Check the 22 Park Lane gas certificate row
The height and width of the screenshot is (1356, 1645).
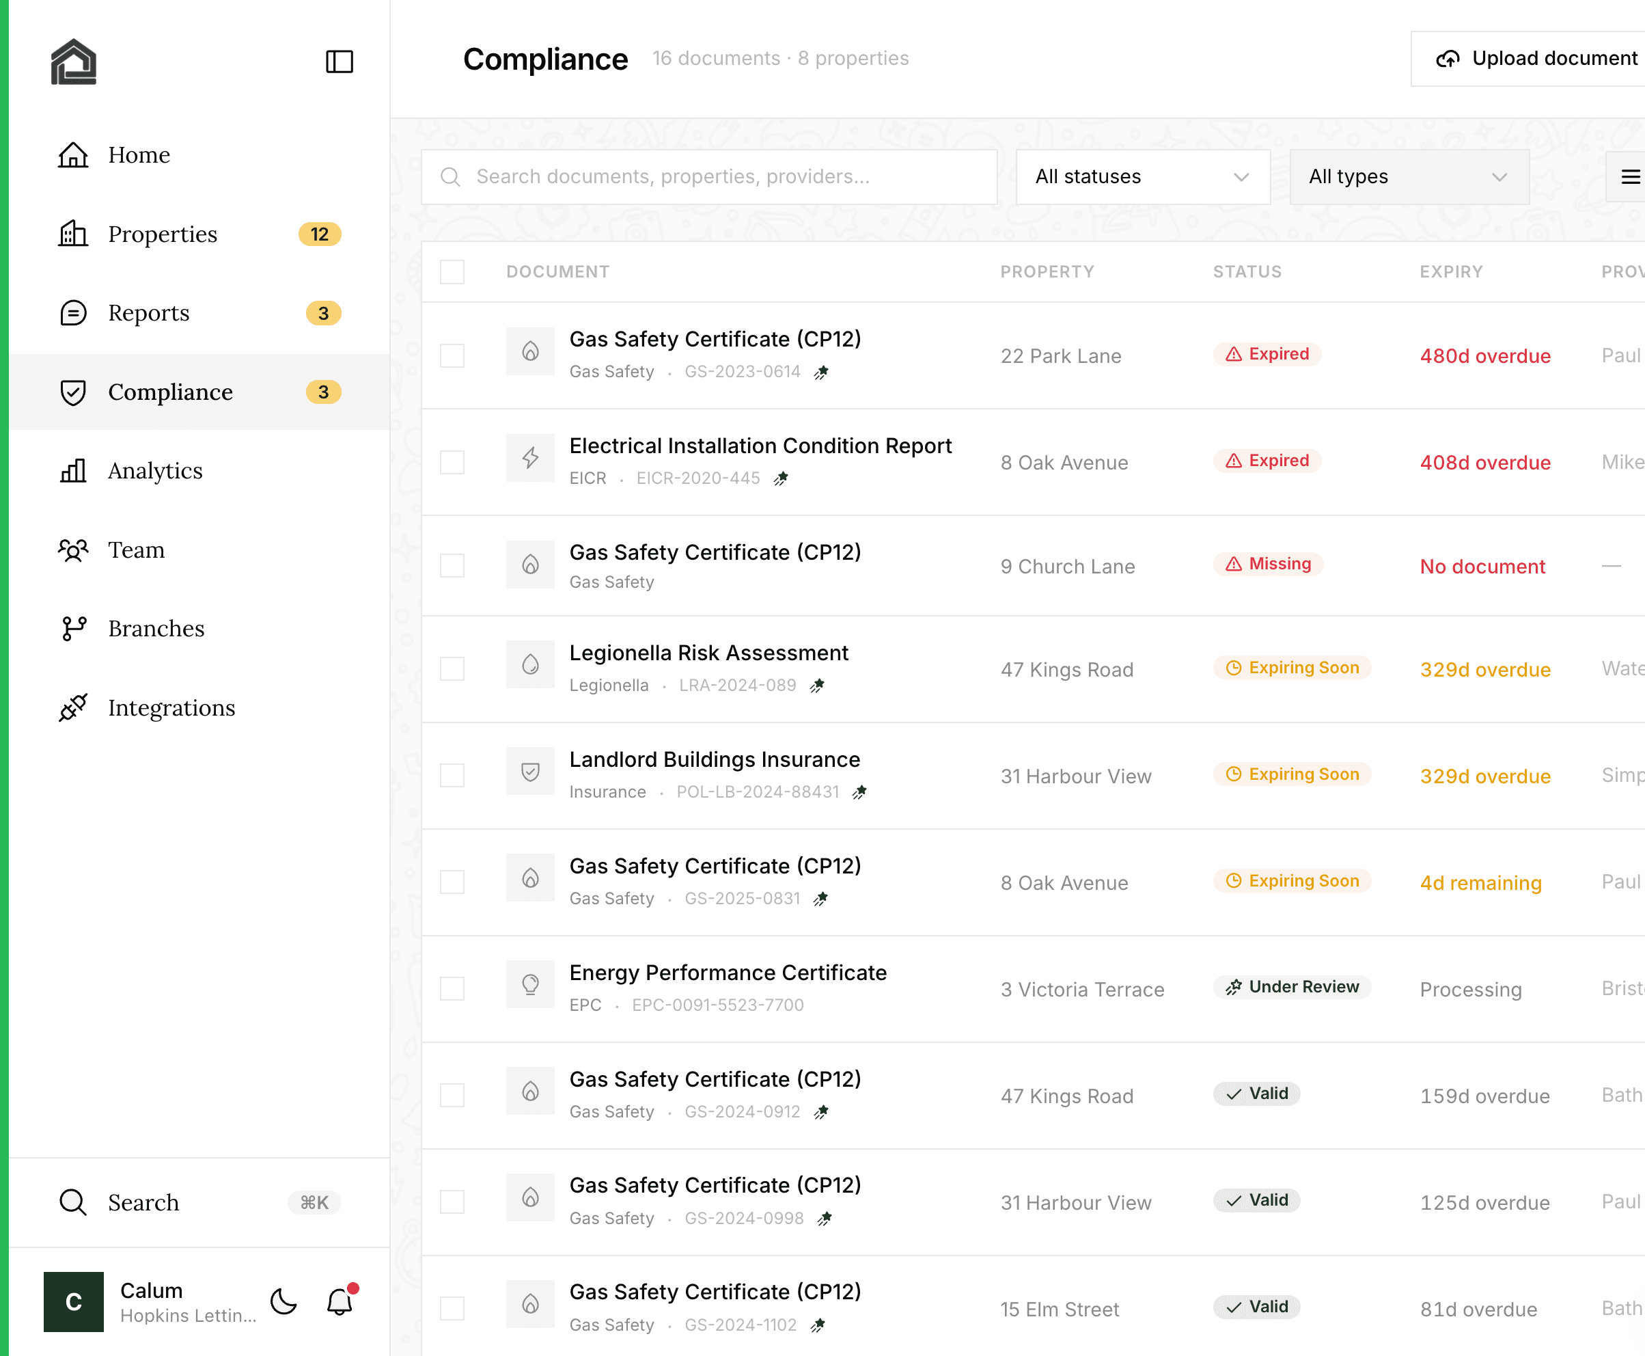[452, 355]
